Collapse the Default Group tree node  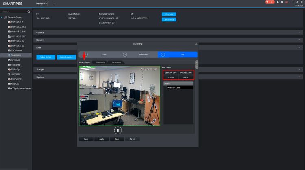pos(2,18)
